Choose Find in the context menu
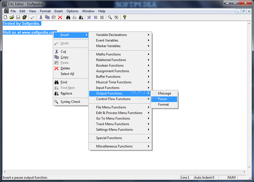Viewport: 254px width, 182px height. coord(71,82)
